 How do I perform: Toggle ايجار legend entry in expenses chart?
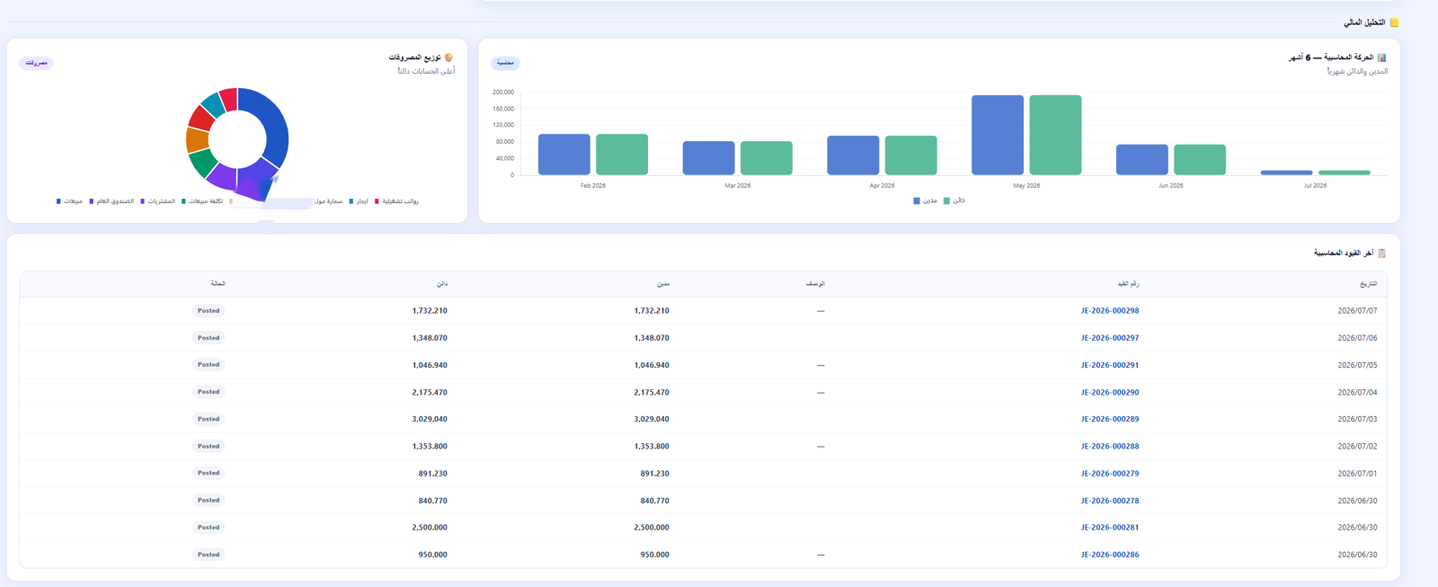pos(358,201)
